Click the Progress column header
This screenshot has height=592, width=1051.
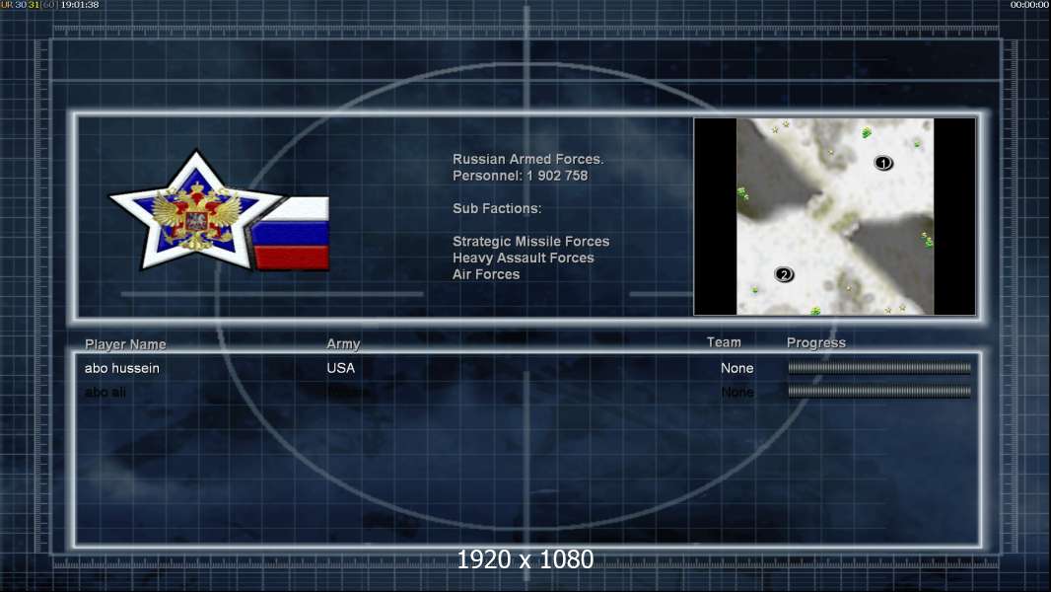pos(815,342)
